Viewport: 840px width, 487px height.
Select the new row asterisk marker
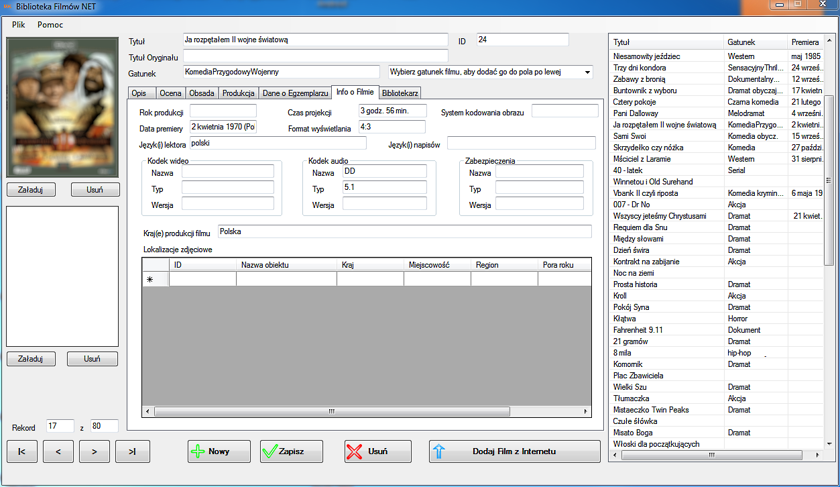(x=150, y=279)
